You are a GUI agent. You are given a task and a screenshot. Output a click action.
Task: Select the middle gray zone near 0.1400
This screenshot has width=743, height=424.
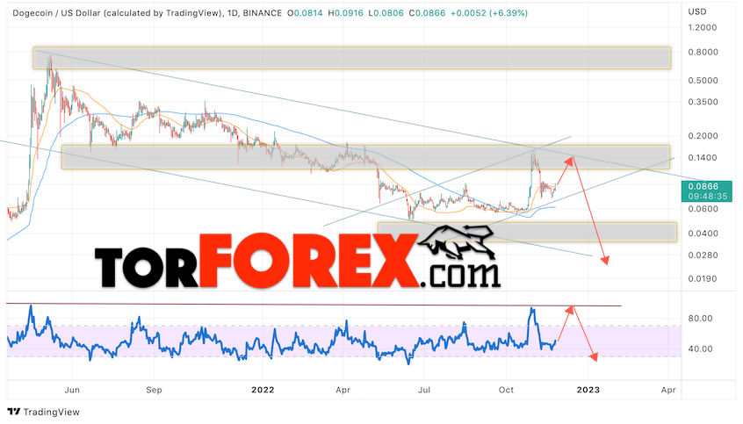pos(365,157)
